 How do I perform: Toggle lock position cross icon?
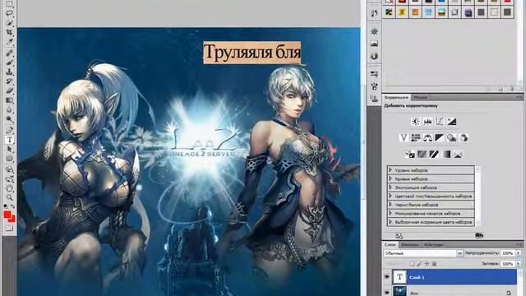coord(427,264)
